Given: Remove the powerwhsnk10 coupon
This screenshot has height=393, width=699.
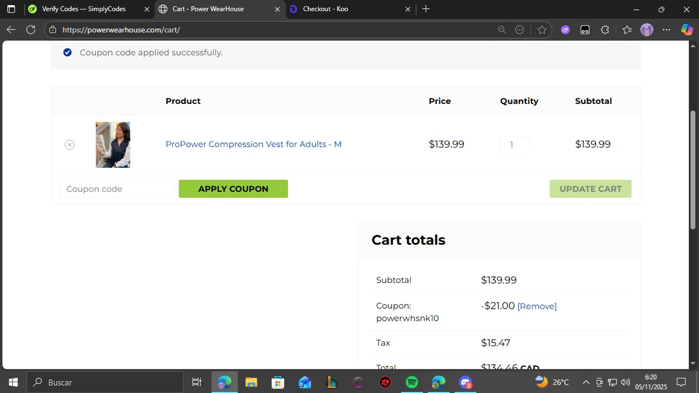Looking at the screenshot, I should pyautogui.click(x=537, y=306).
